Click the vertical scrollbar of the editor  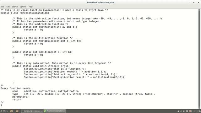(199, 59)
